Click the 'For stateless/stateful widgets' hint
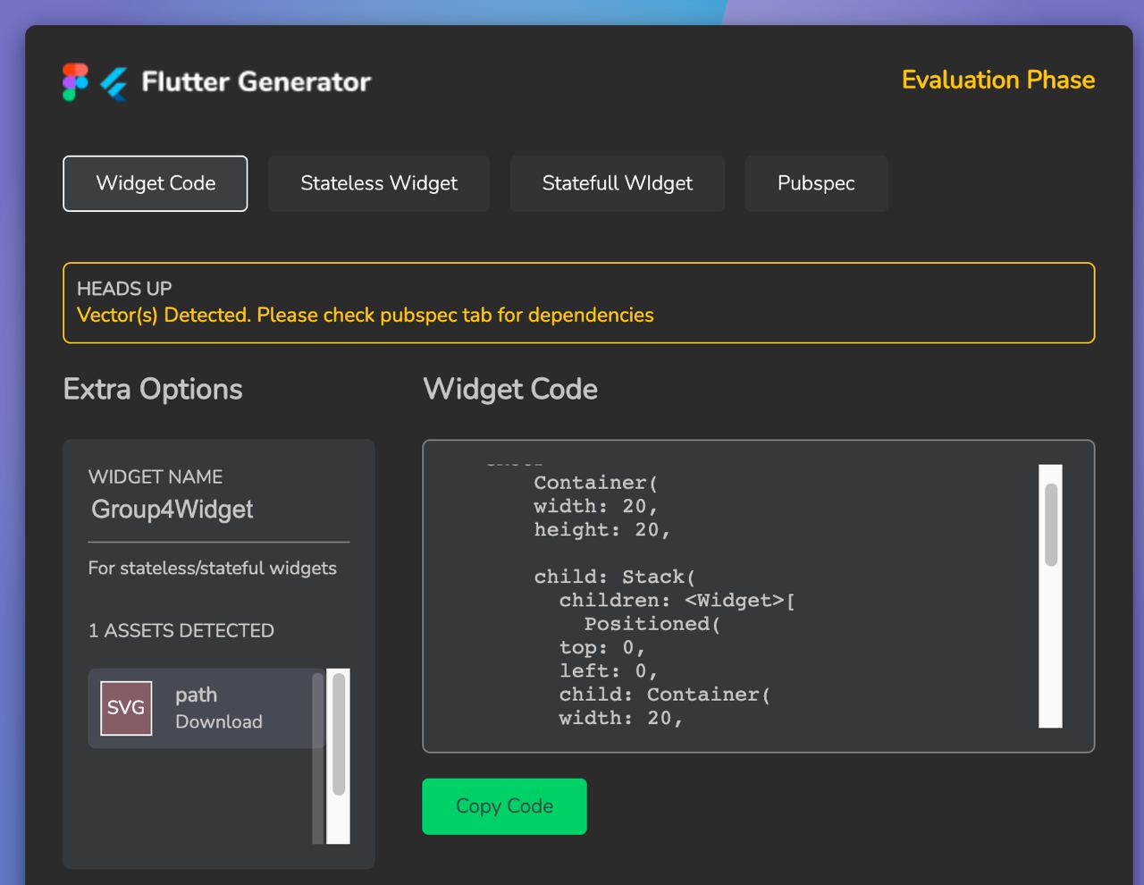1144x885 pixels. coord(213,568)
